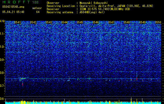Click the A504HB(yagi 4el) antenna text

click(92, 12)
